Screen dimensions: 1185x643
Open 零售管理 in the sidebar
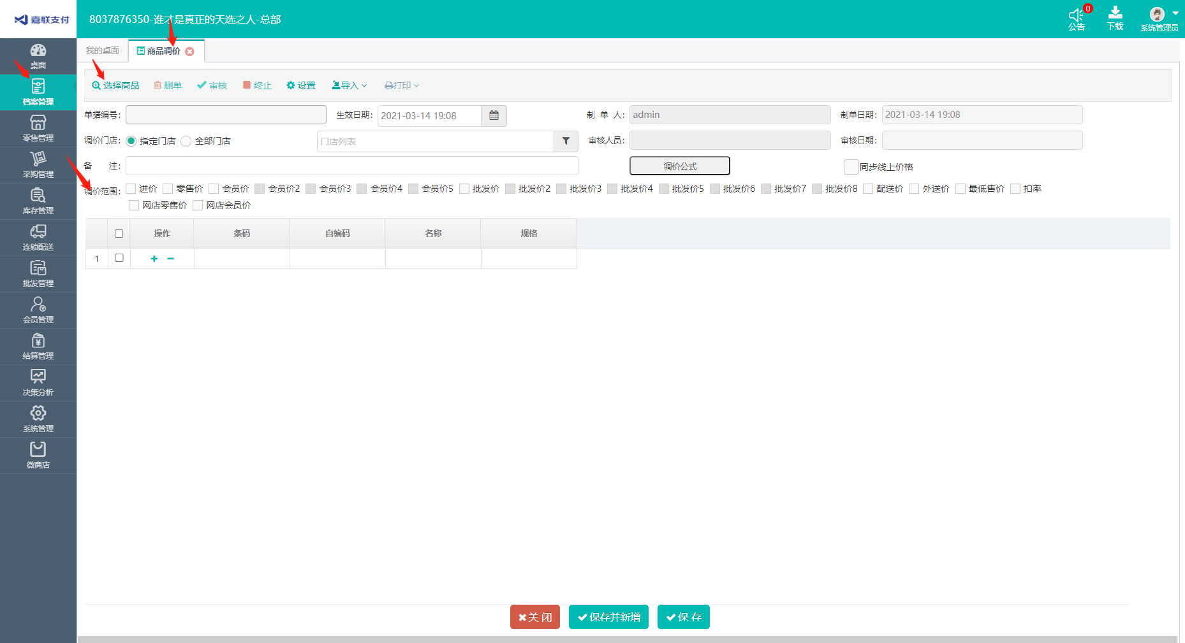coord(38,129)
